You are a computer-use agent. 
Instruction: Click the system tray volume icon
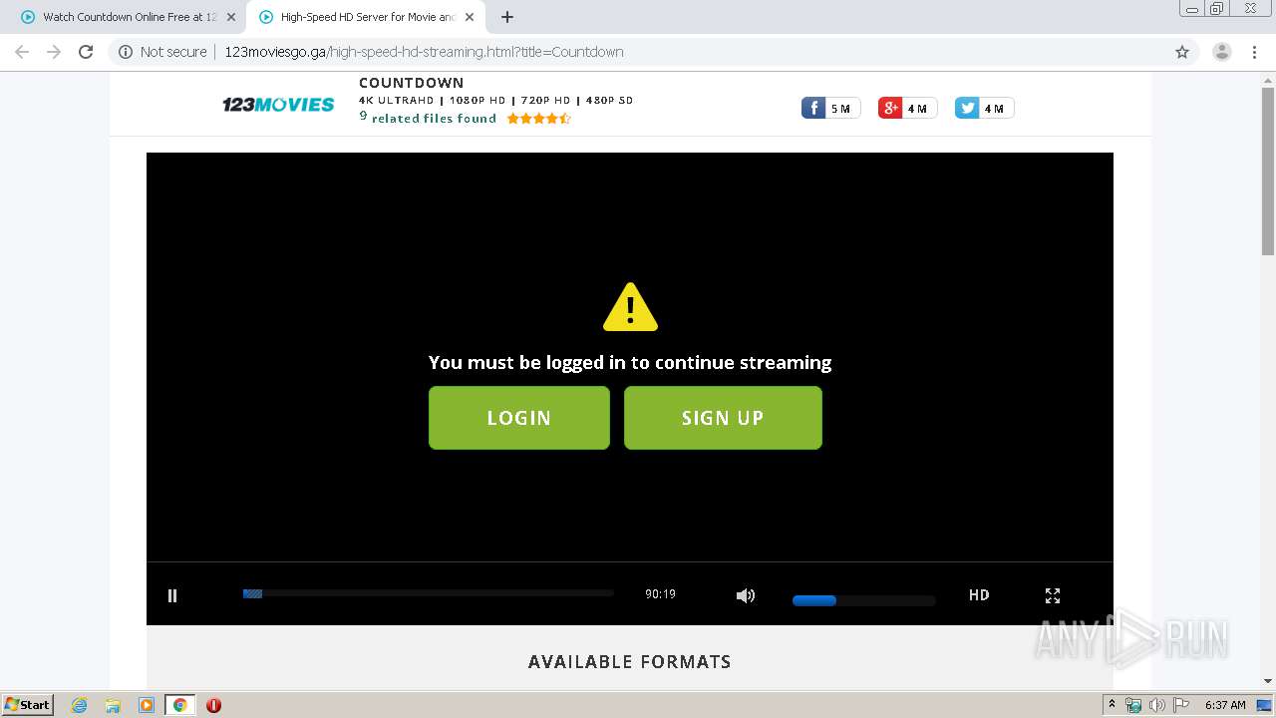[1156, 705]
